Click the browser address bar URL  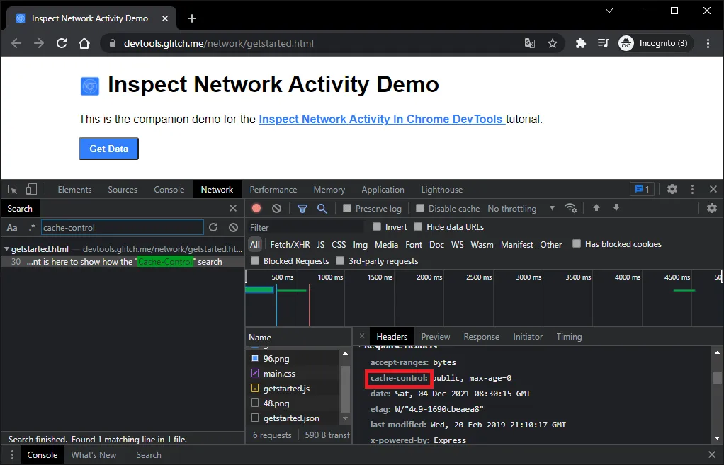[218, 43]
